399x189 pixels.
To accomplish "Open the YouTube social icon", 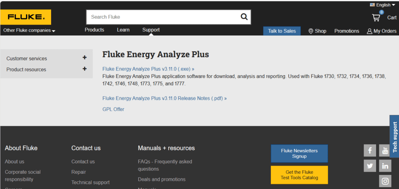I will pyautogui.click(x=385, y=150).
